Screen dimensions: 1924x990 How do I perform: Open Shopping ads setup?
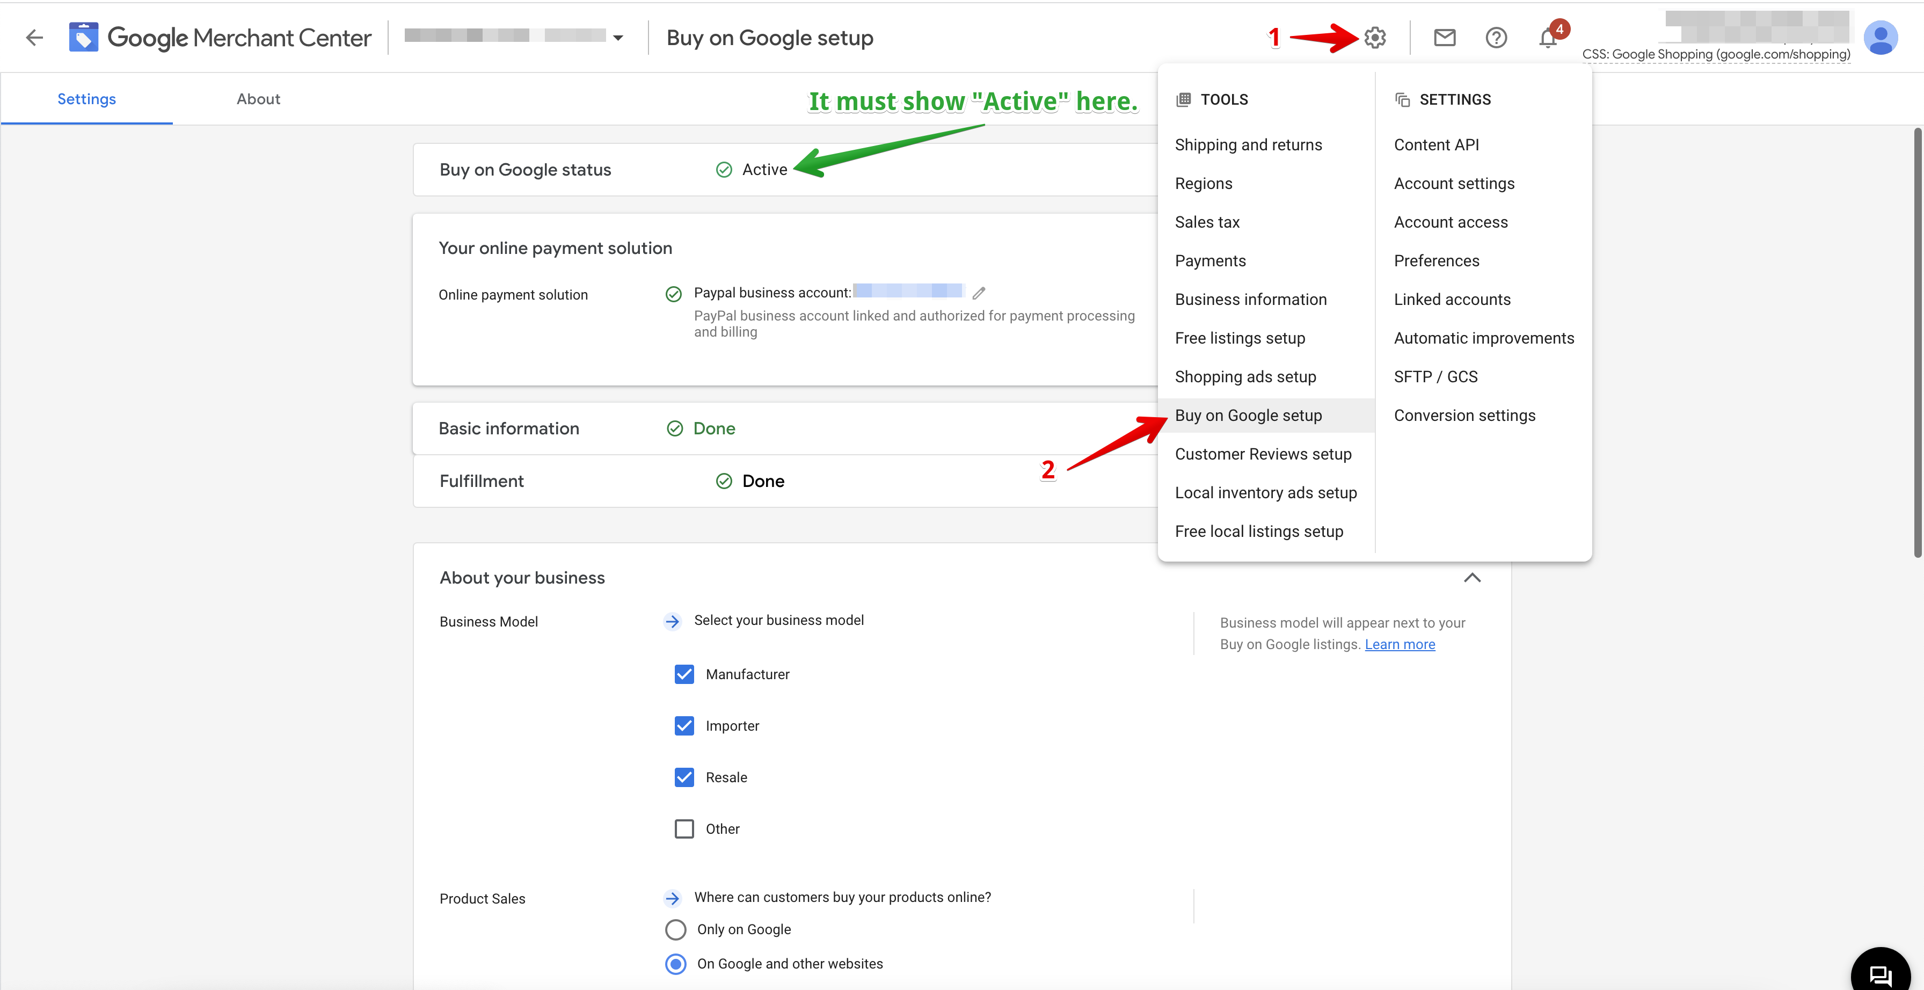[1245, 376]
